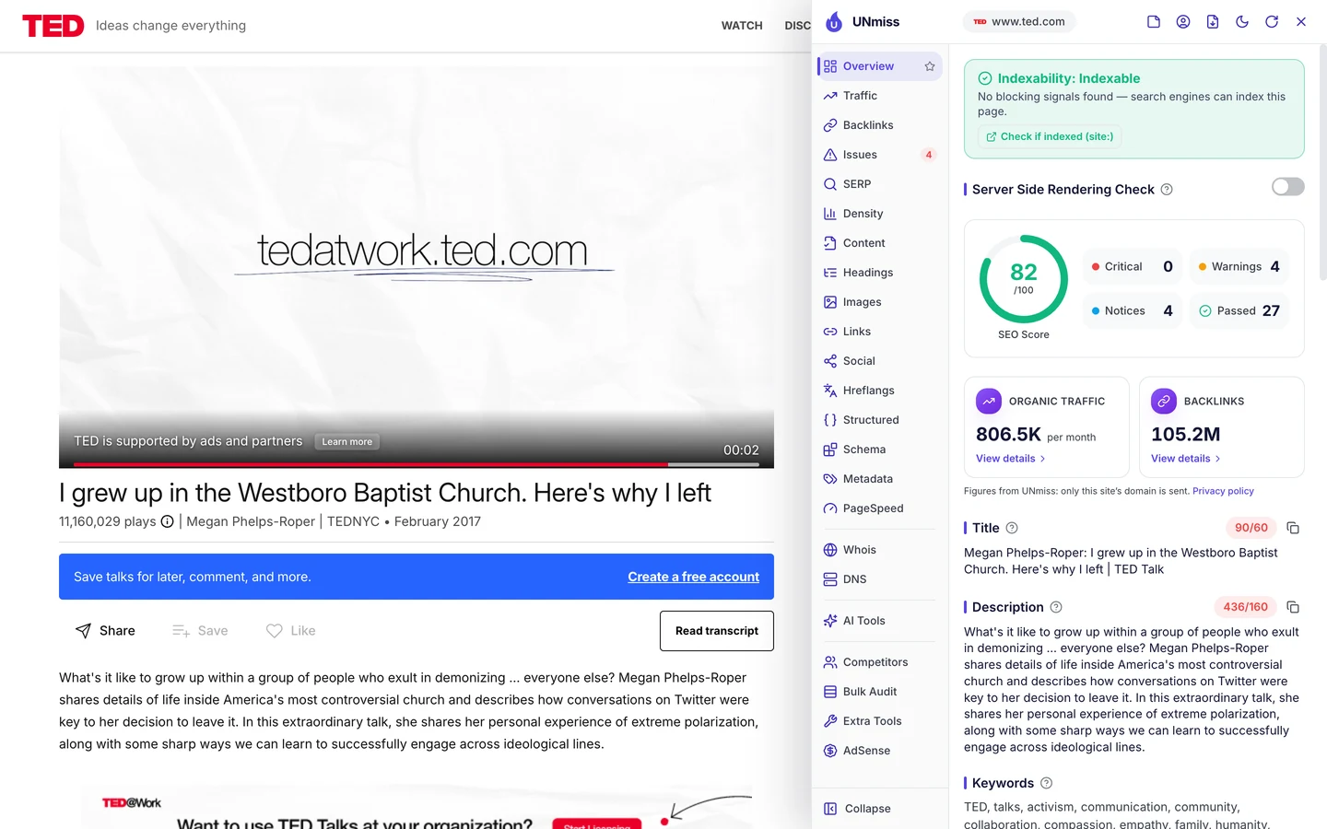Viewport: 1327px width, 829px height.
Task: Open the WATCH menu in TED header
Action: click(x=742, y=26)
